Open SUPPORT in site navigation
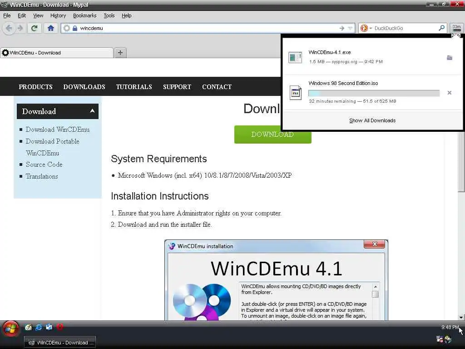The width and height of the screenshot is (465, 349). coord(177,87)
